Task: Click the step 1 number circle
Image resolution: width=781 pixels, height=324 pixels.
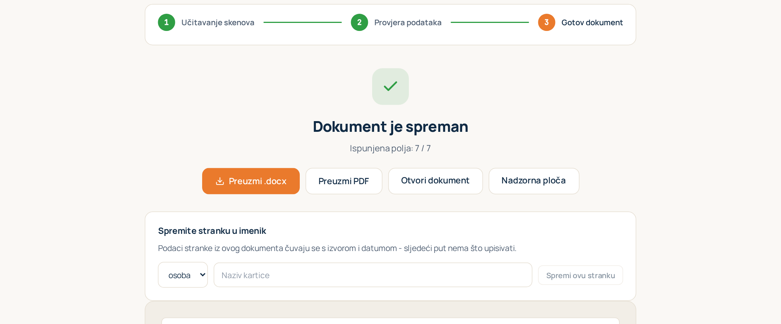Action: tap(167, 23)
